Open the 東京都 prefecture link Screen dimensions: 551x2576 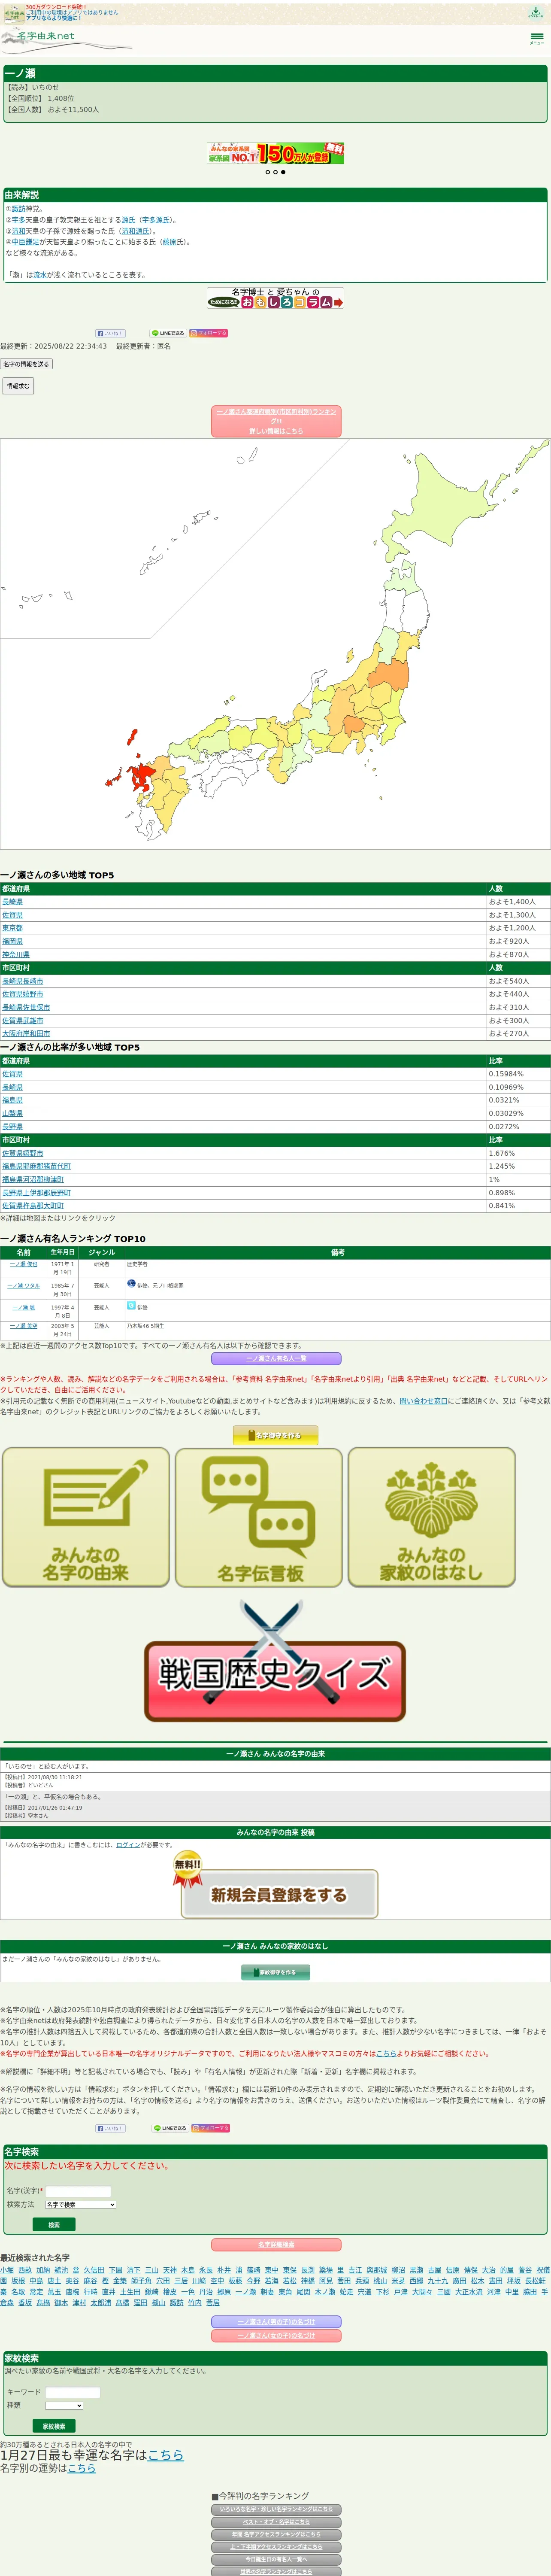pos(12,928)
